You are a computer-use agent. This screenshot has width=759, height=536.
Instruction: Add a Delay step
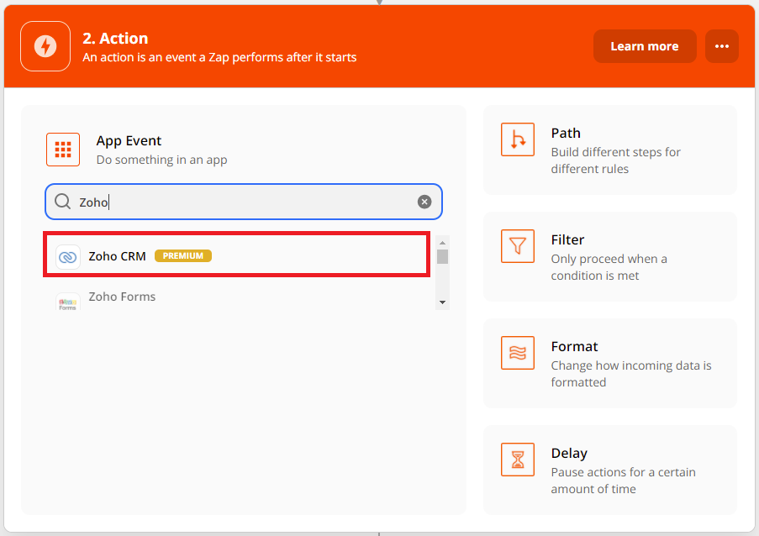(x=610, y=470)
